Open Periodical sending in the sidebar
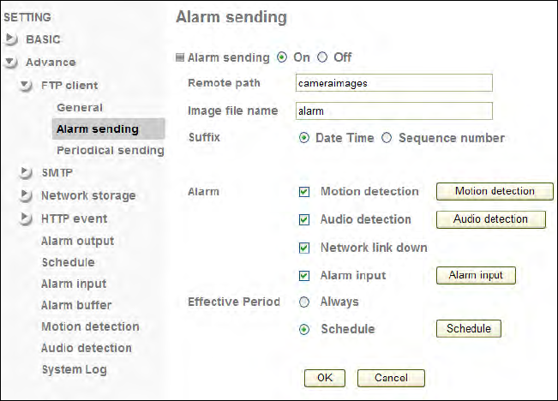 (110, 150)
